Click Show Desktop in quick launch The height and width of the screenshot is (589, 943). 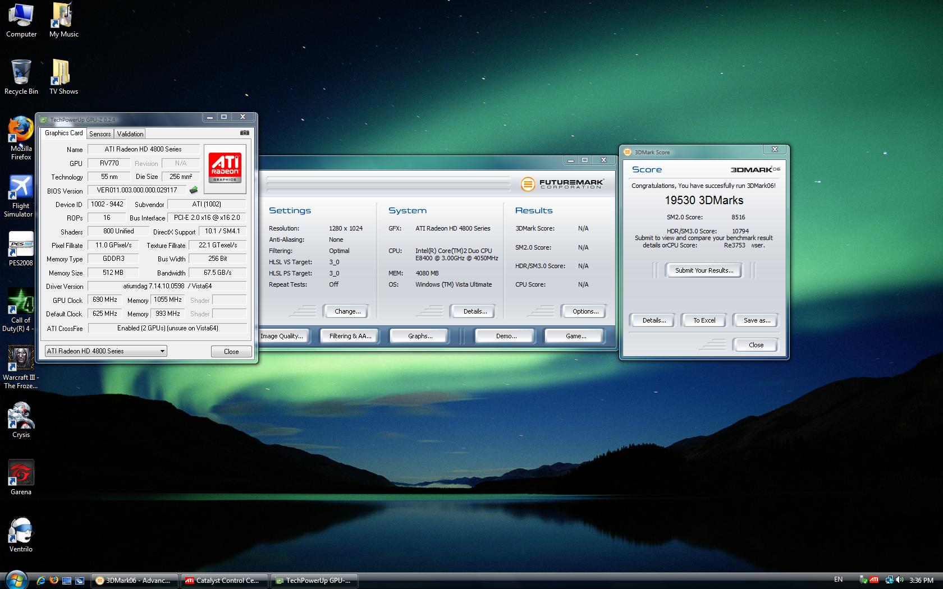(x=67, y=581)
